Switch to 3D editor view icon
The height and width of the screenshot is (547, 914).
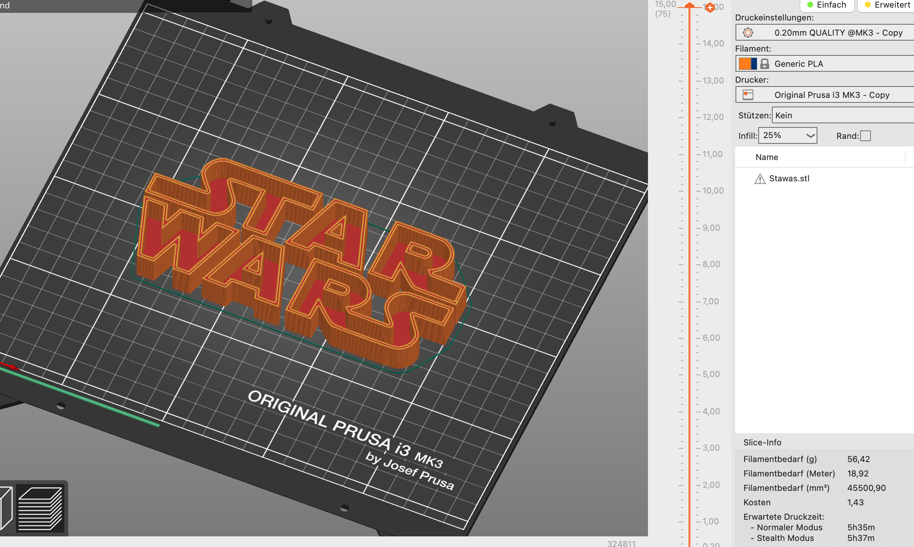[x=5, y=508]
